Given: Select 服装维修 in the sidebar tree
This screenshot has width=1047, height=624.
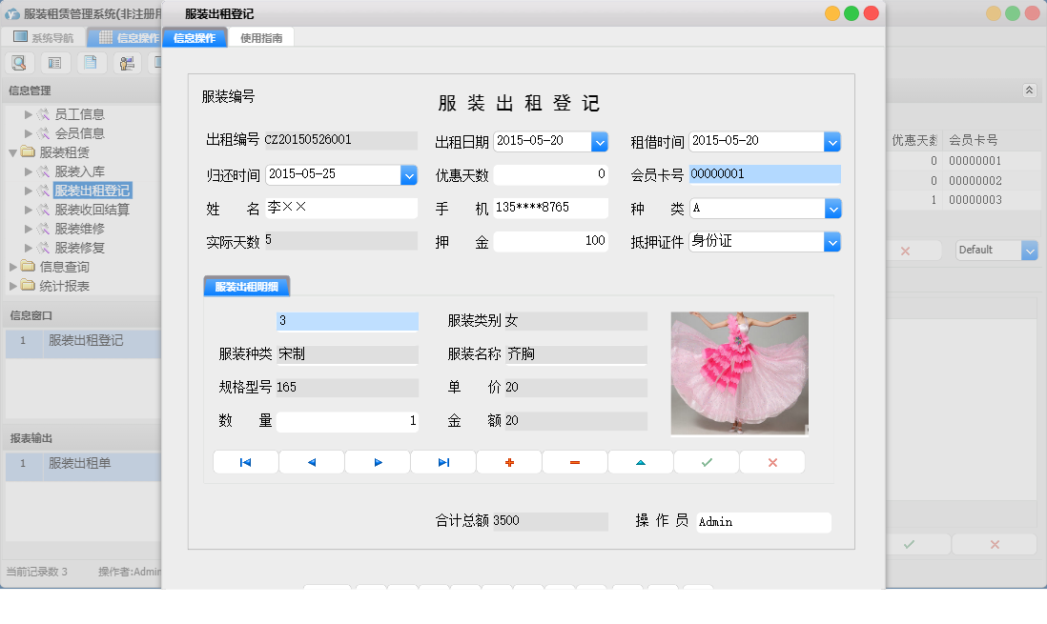Looking at the screenshot, I should click(x=76, y=228).
